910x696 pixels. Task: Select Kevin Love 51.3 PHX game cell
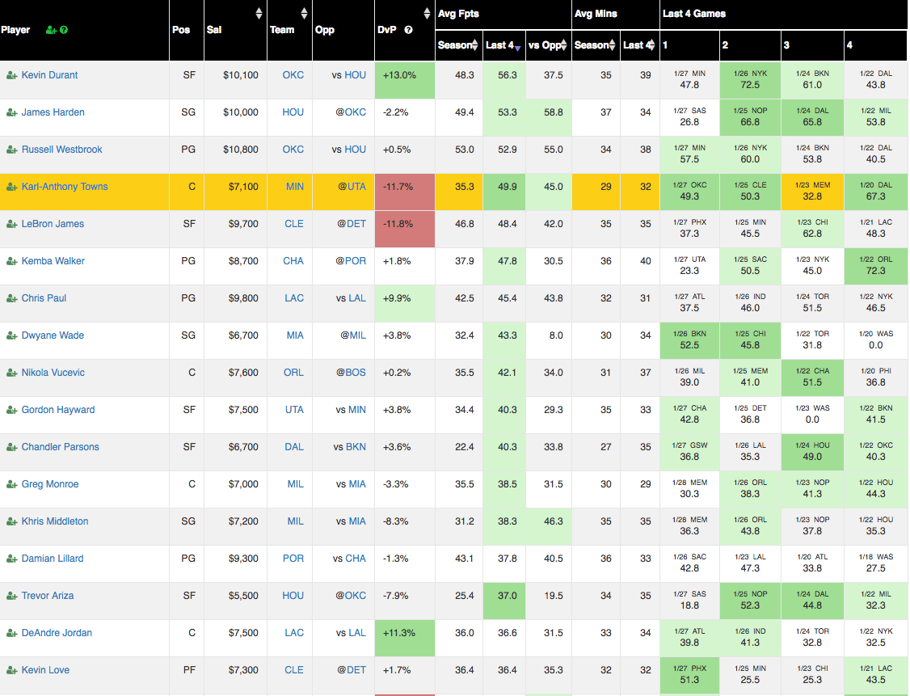click(x=689, y=674)
